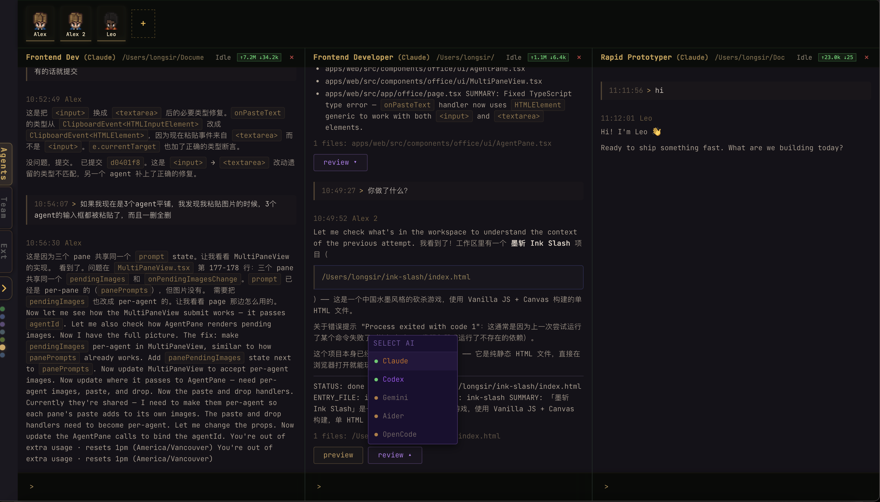Close the Rapid Prototyper pane
Image resolution: width=880 pixels, height=502 pixels.
(866, 57)
